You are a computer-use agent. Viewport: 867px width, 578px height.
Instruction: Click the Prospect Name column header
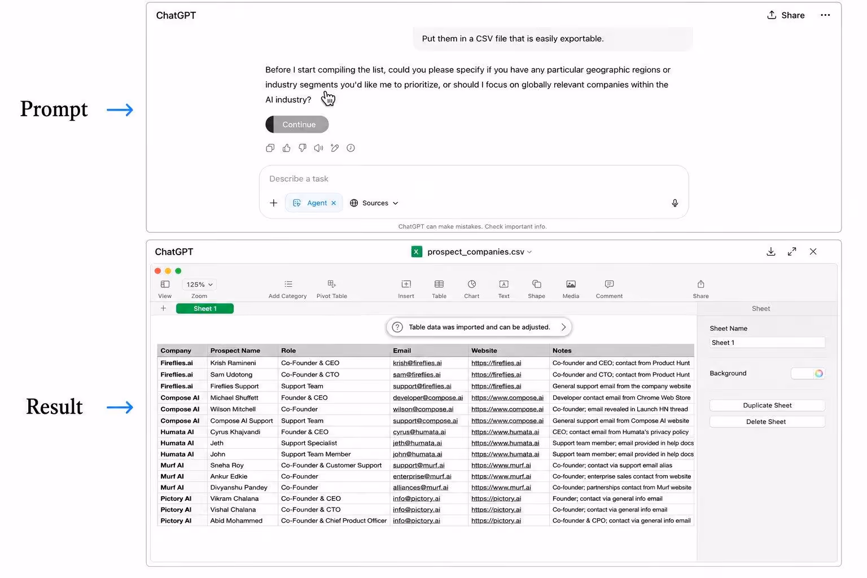point(243,351)
